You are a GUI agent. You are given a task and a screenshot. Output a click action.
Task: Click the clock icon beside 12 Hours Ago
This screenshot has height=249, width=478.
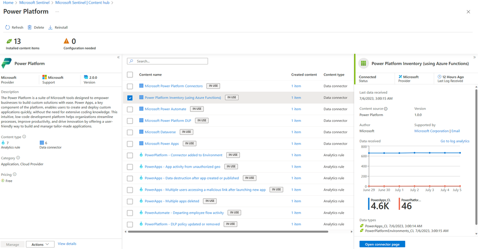[x=439, y=77]
